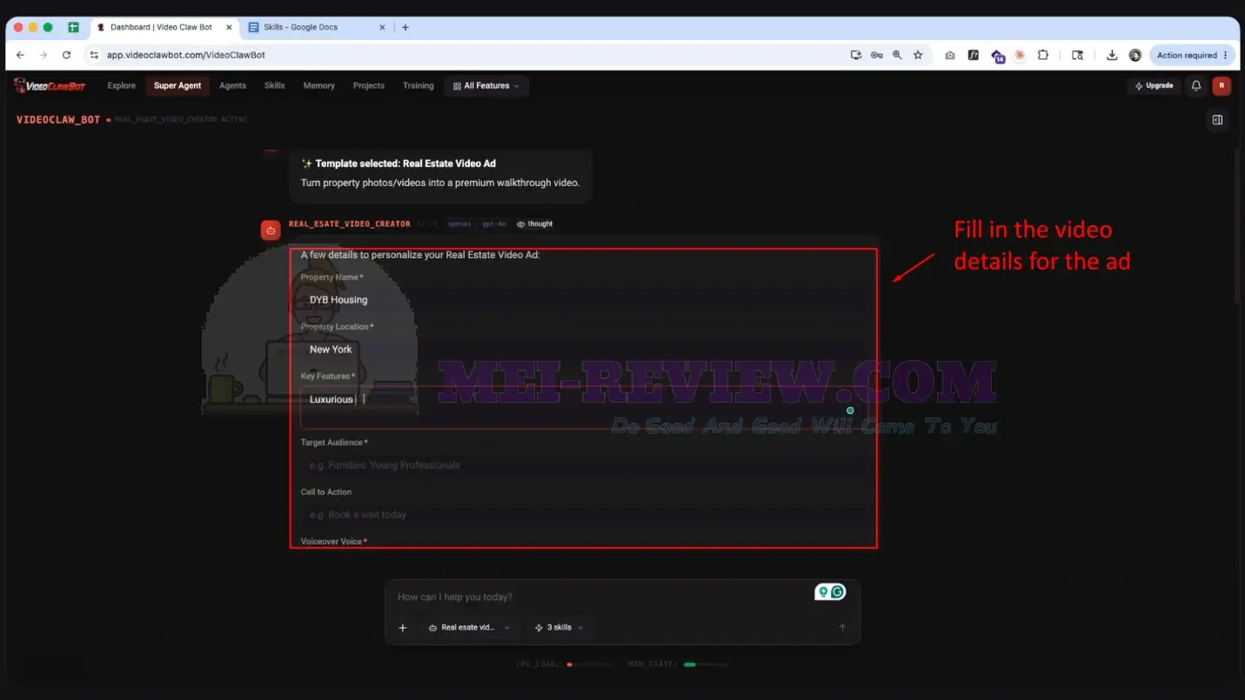Click the send arrow in chat box
The width and height of the screenshot is (1245, 700).
click(842, 628)
